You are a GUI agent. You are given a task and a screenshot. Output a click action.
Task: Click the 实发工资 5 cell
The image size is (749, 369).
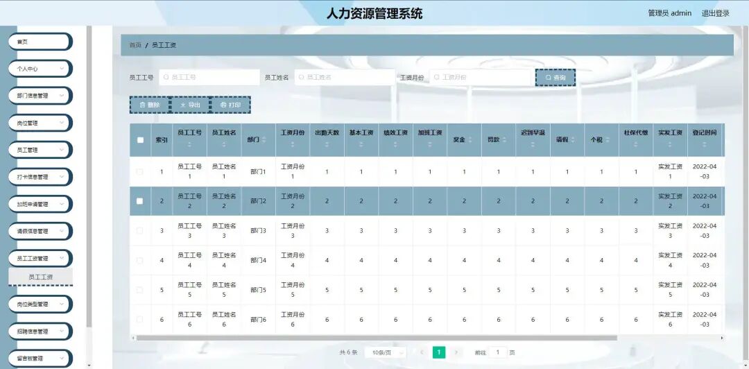670,290
